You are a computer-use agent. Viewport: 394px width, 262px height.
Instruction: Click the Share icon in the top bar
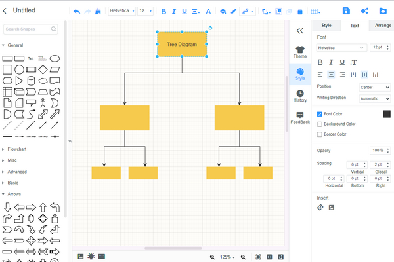(364, 11)
